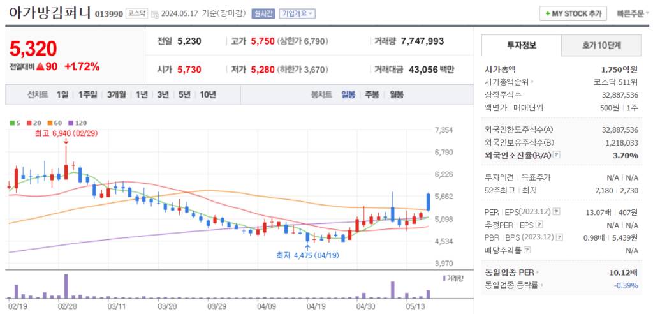This screenshot has height=314, width=653.
Task: Open the 빠른주문 dropdown
Action: tap(632, 13)
